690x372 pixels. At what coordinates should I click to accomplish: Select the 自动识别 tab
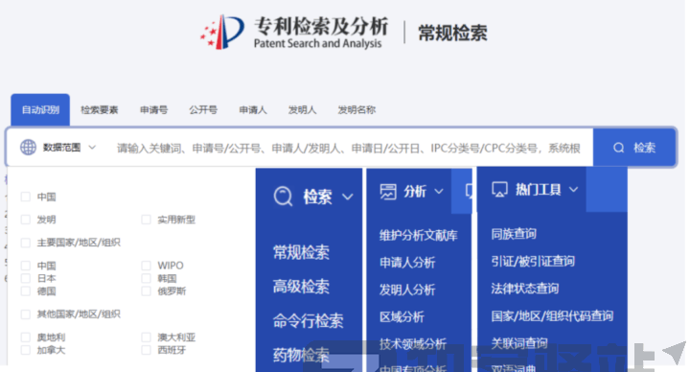pos(40,109)
